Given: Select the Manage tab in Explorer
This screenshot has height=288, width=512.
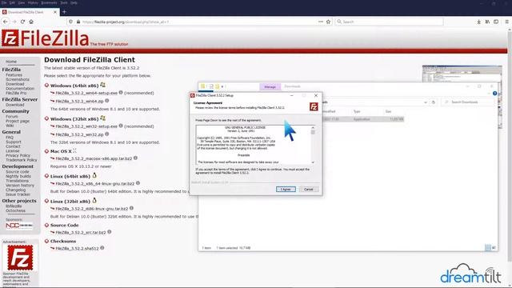Looking at the screenshot, I should click(270, 87).
